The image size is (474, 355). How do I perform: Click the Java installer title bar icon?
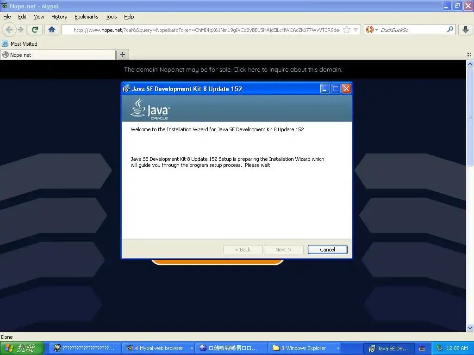tap(126, 88)
